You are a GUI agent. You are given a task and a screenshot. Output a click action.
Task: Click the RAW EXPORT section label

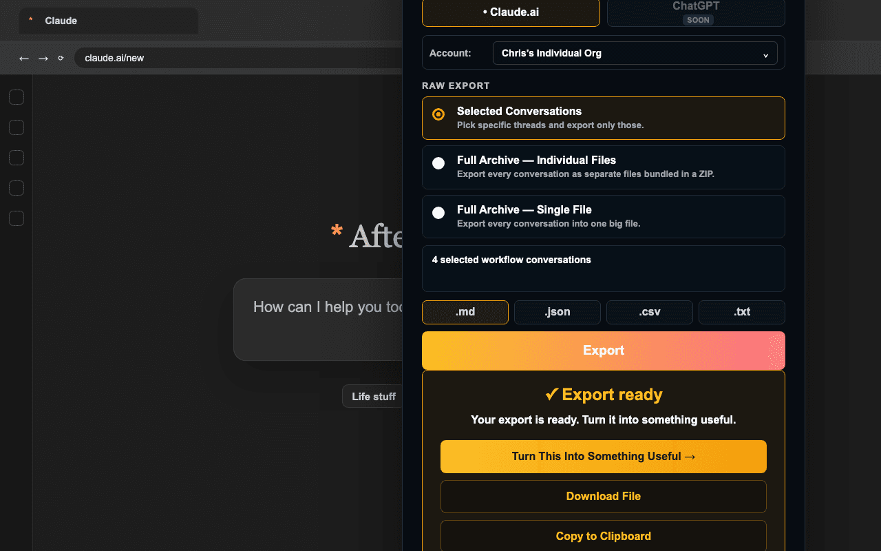point(456,86)
